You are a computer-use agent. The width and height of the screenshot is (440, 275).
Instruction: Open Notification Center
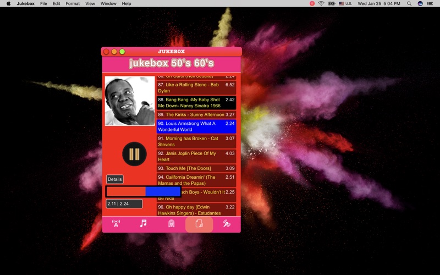(x=430, y=3)
